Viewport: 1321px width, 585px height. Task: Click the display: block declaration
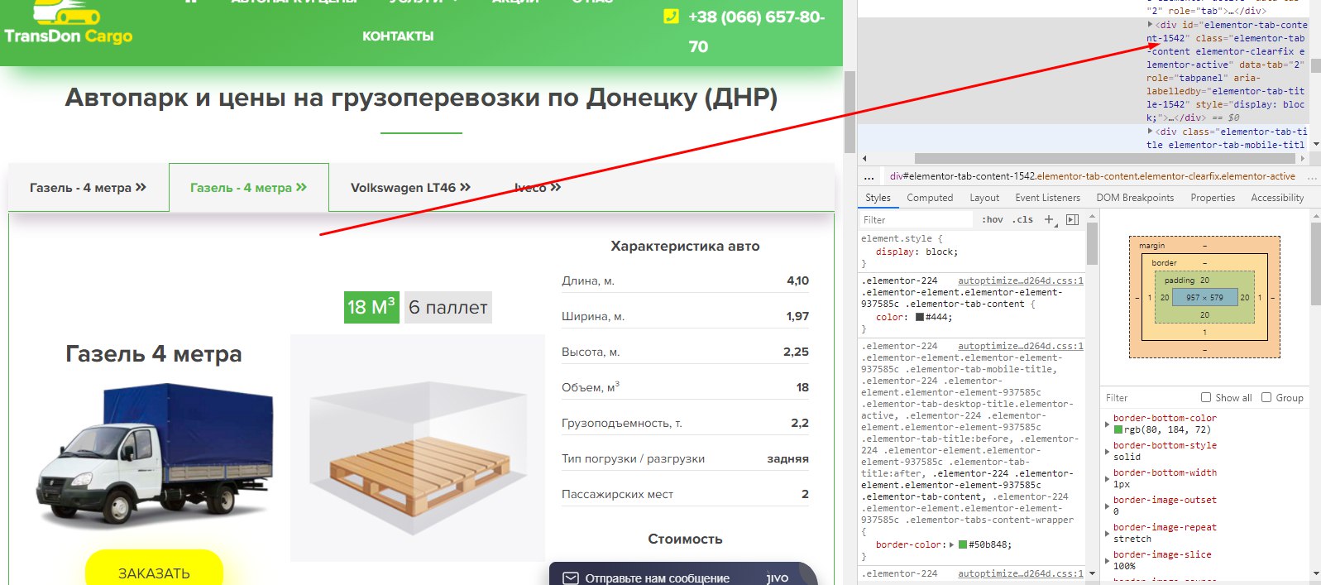917,252
